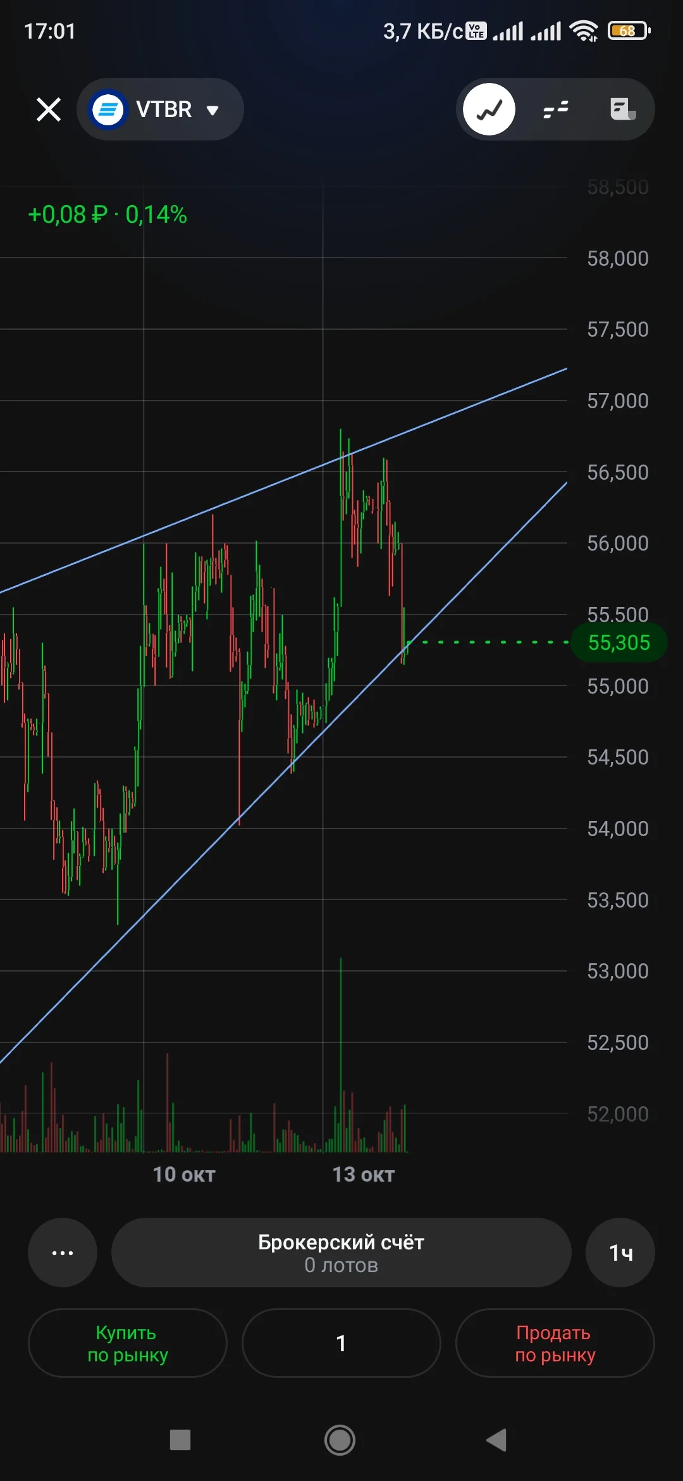Tap the Android back triangle button
683x1481 pixels.
[x=497, y=1440]
